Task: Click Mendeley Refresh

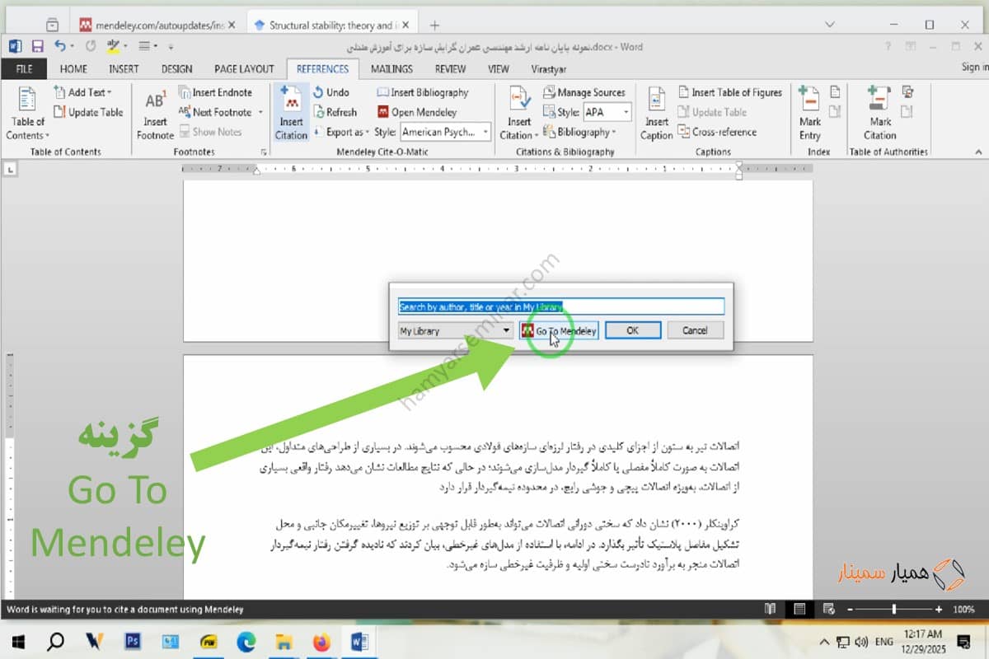Action: [x=335, y=112]
